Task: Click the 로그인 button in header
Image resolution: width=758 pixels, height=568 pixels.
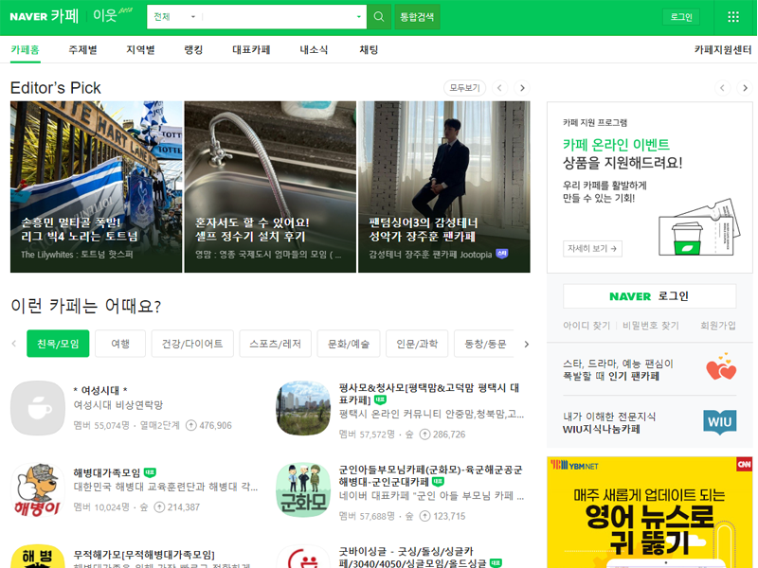Action: [x=681, y=17]
